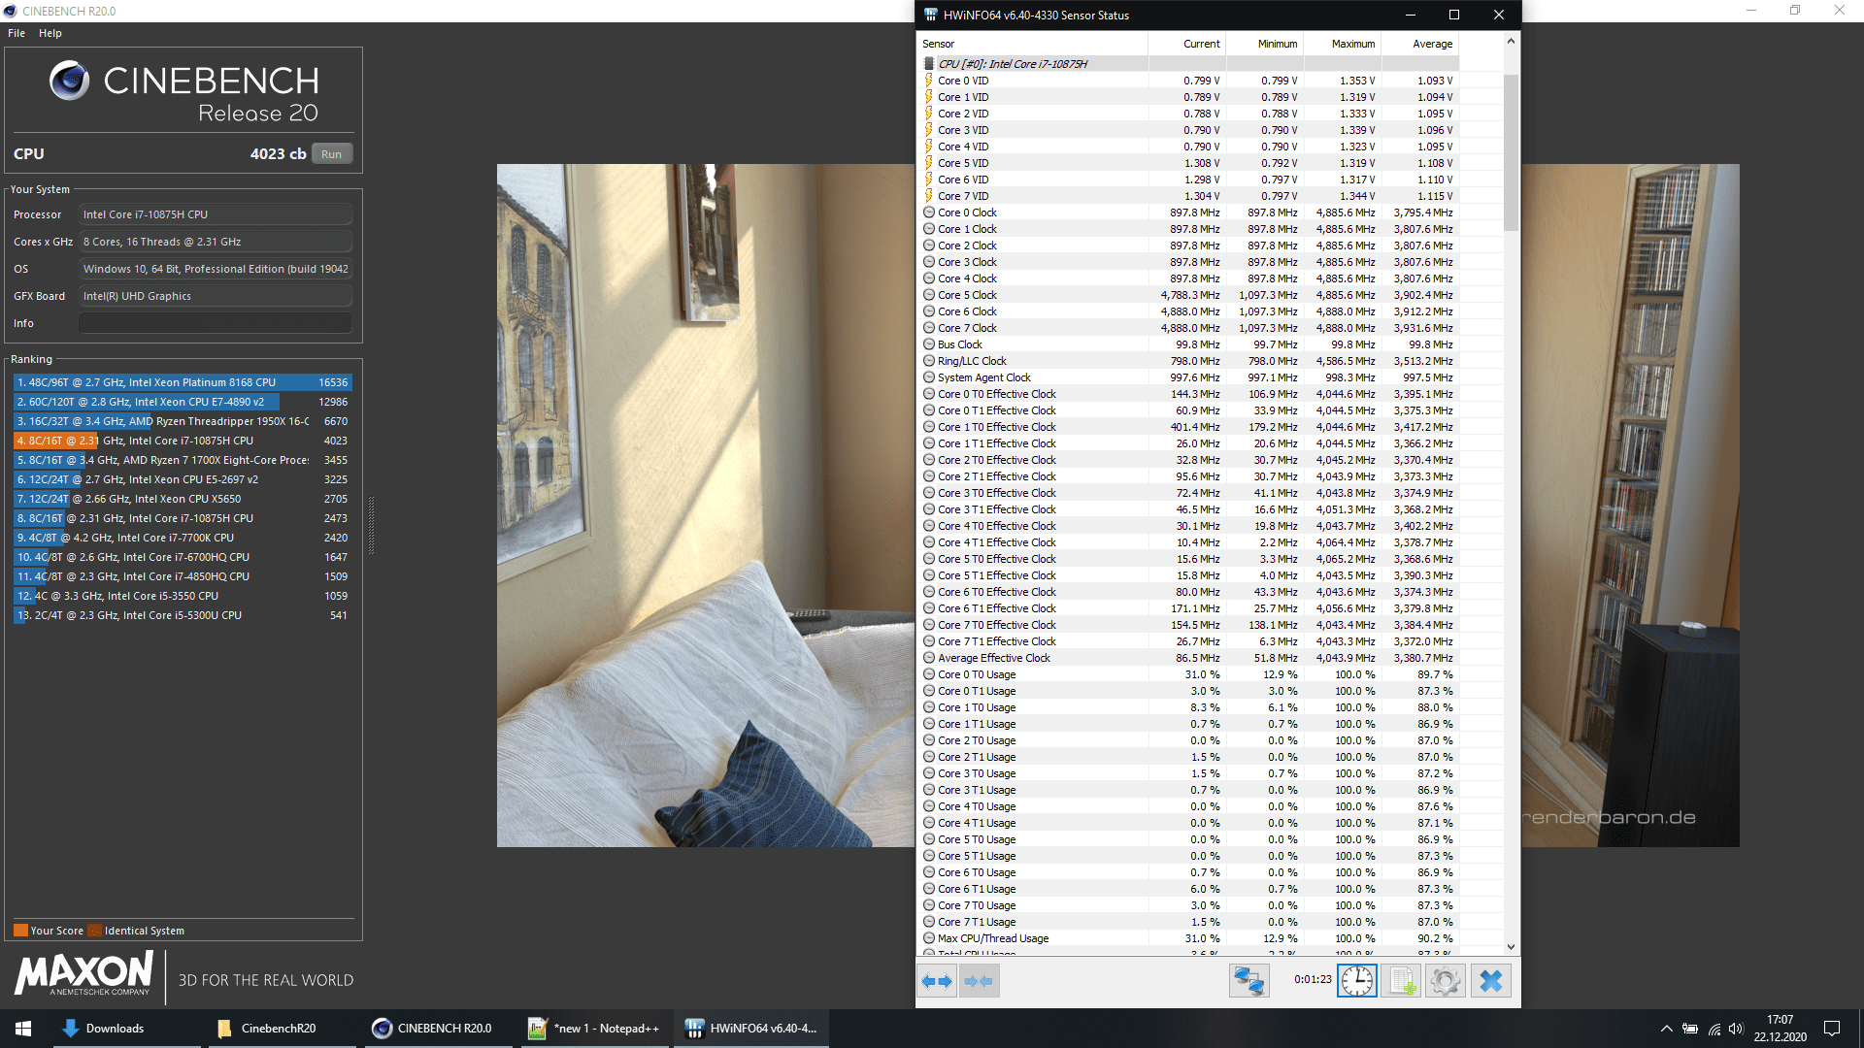Select the Core 3 T0 Usage row
1864x1048 pixels.
(x=1188, y=773)
